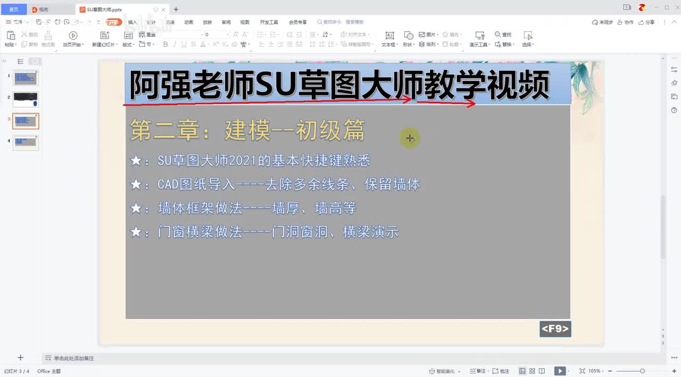Image resolution: width=681 pixels, height=377 pixels.
Task: Switch to the 稻壳 document tab
Action: point(52,9)
